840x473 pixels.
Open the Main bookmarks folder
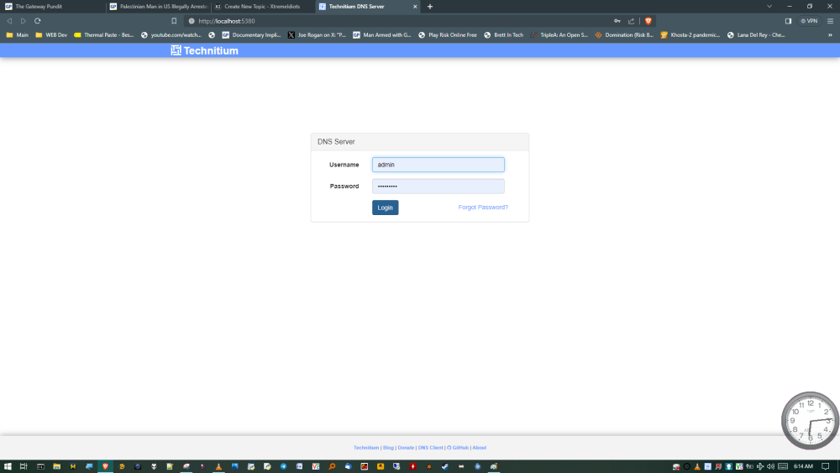pos(17,35)
